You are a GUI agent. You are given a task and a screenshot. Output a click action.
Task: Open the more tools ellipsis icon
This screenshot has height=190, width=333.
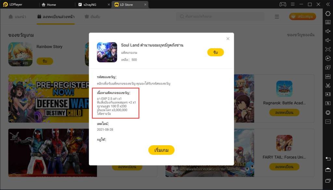[328, 122]
